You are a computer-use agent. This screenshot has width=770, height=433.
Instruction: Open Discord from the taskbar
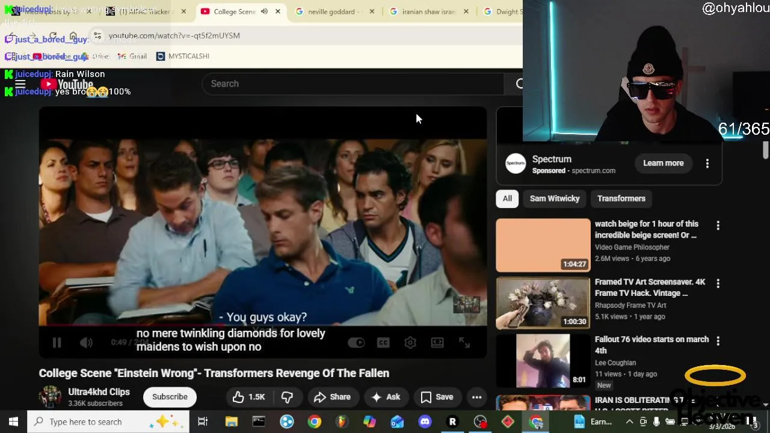tap(425, 422)
